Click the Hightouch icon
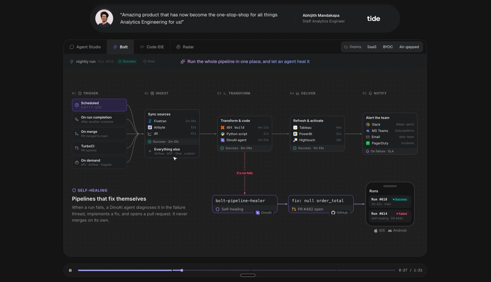The height and width of the screenshot is (282, 491). pos(295,140)
